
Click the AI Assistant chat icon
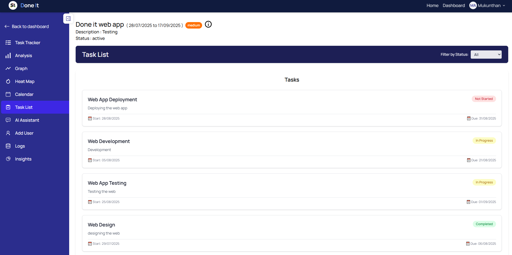pyautogui.click(x=8, y=120)
